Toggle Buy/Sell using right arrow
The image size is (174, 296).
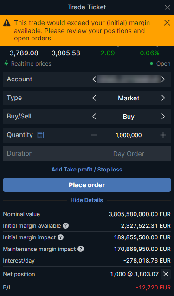tap(163, 117)
